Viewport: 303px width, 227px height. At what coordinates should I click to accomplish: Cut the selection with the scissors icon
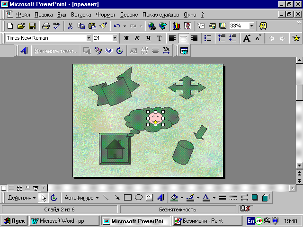pyautogui.click(x=70, y=26)
